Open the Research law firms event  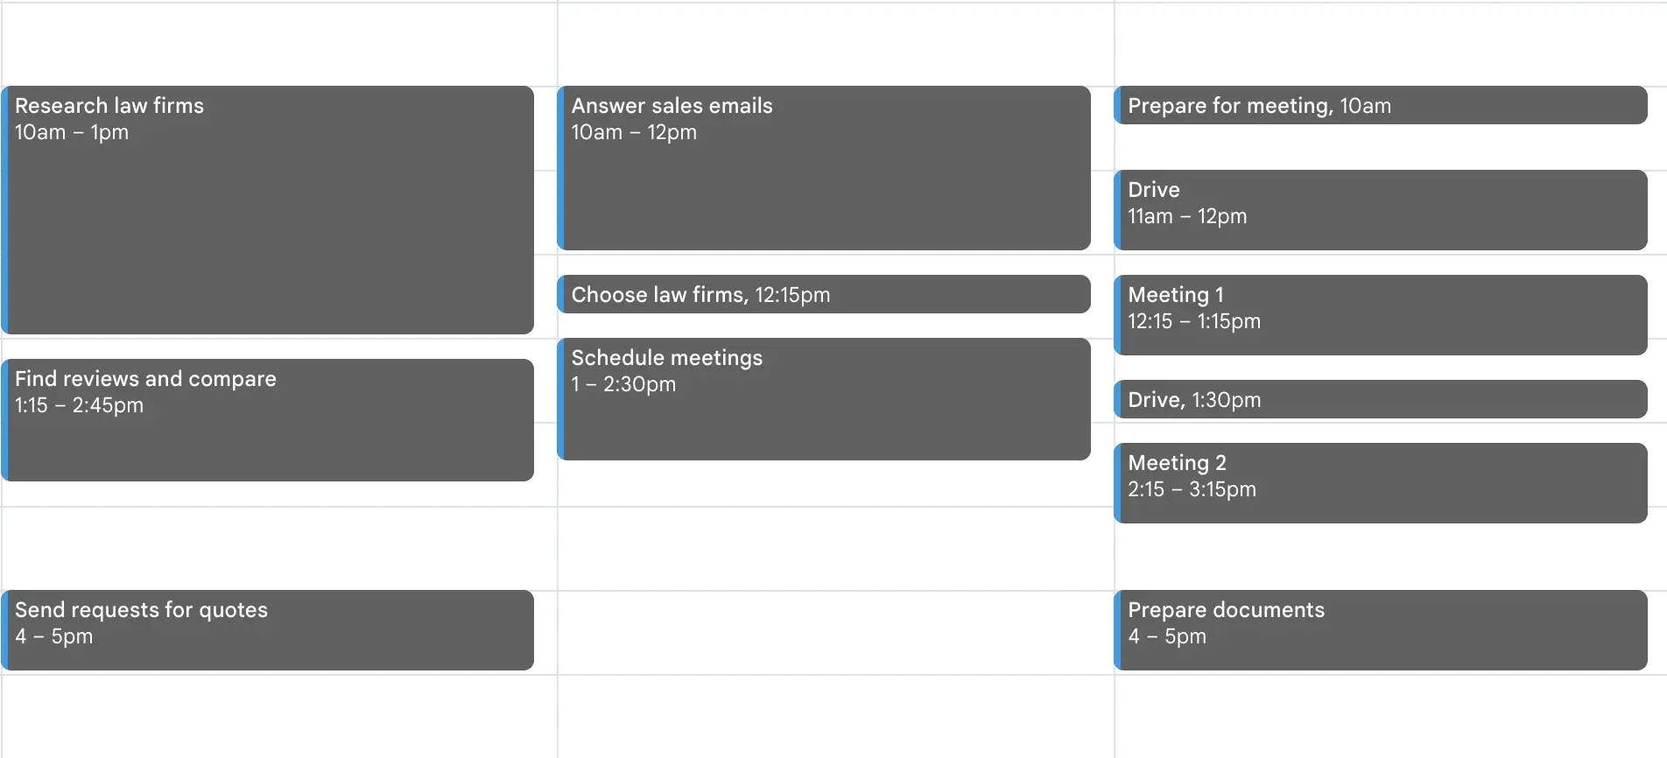click(x=268, y=210)
